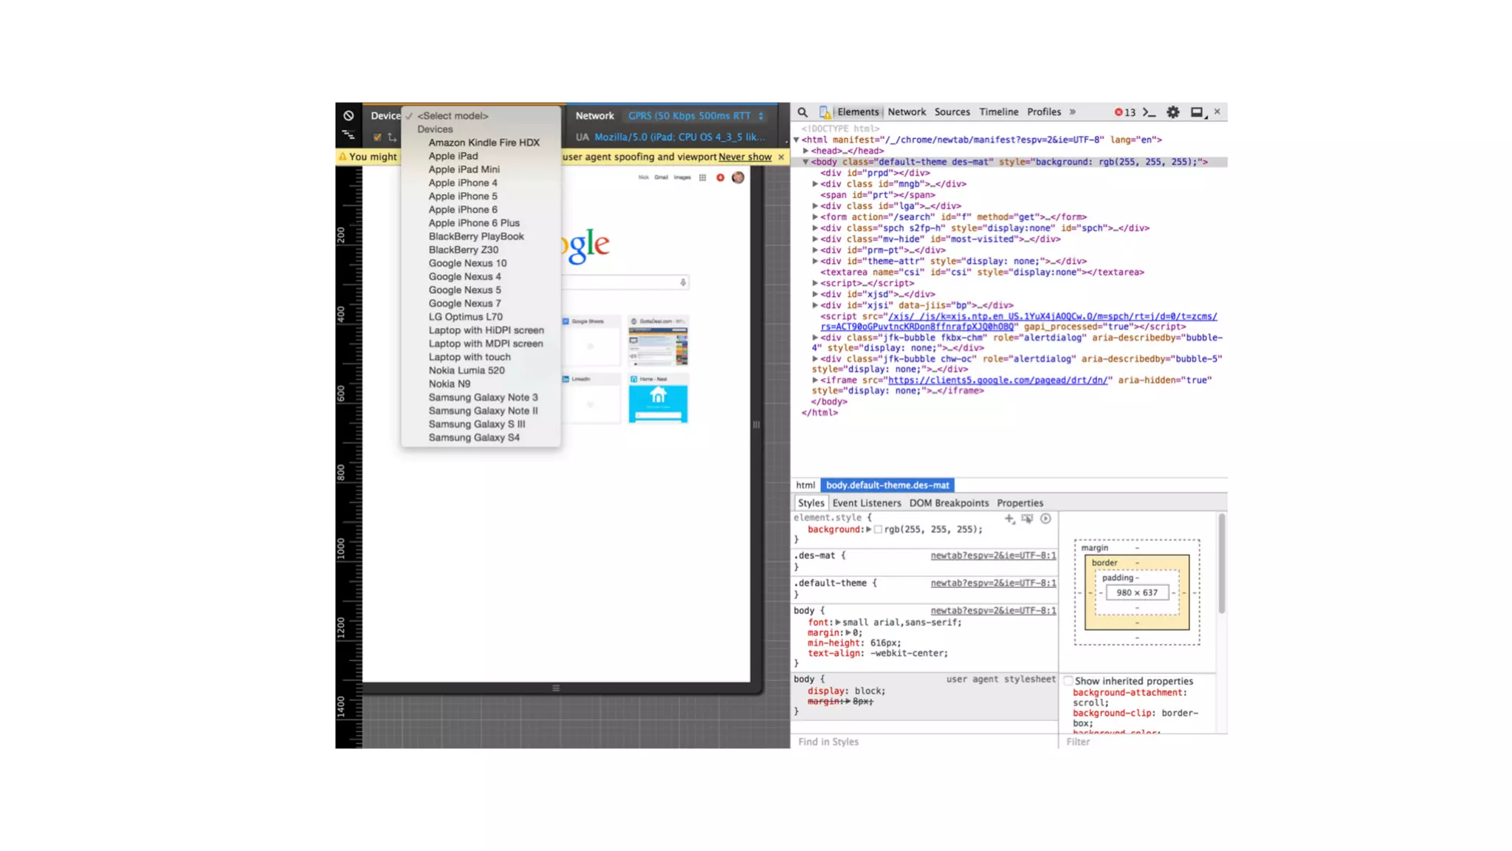
Task: Show more DevTools tabs with chevron
Action: tap(1073, 112)
